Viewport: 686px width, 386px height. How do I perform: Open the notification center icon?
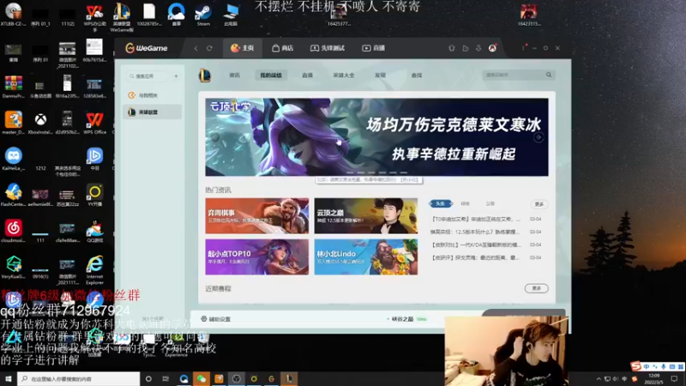point(674,378)
